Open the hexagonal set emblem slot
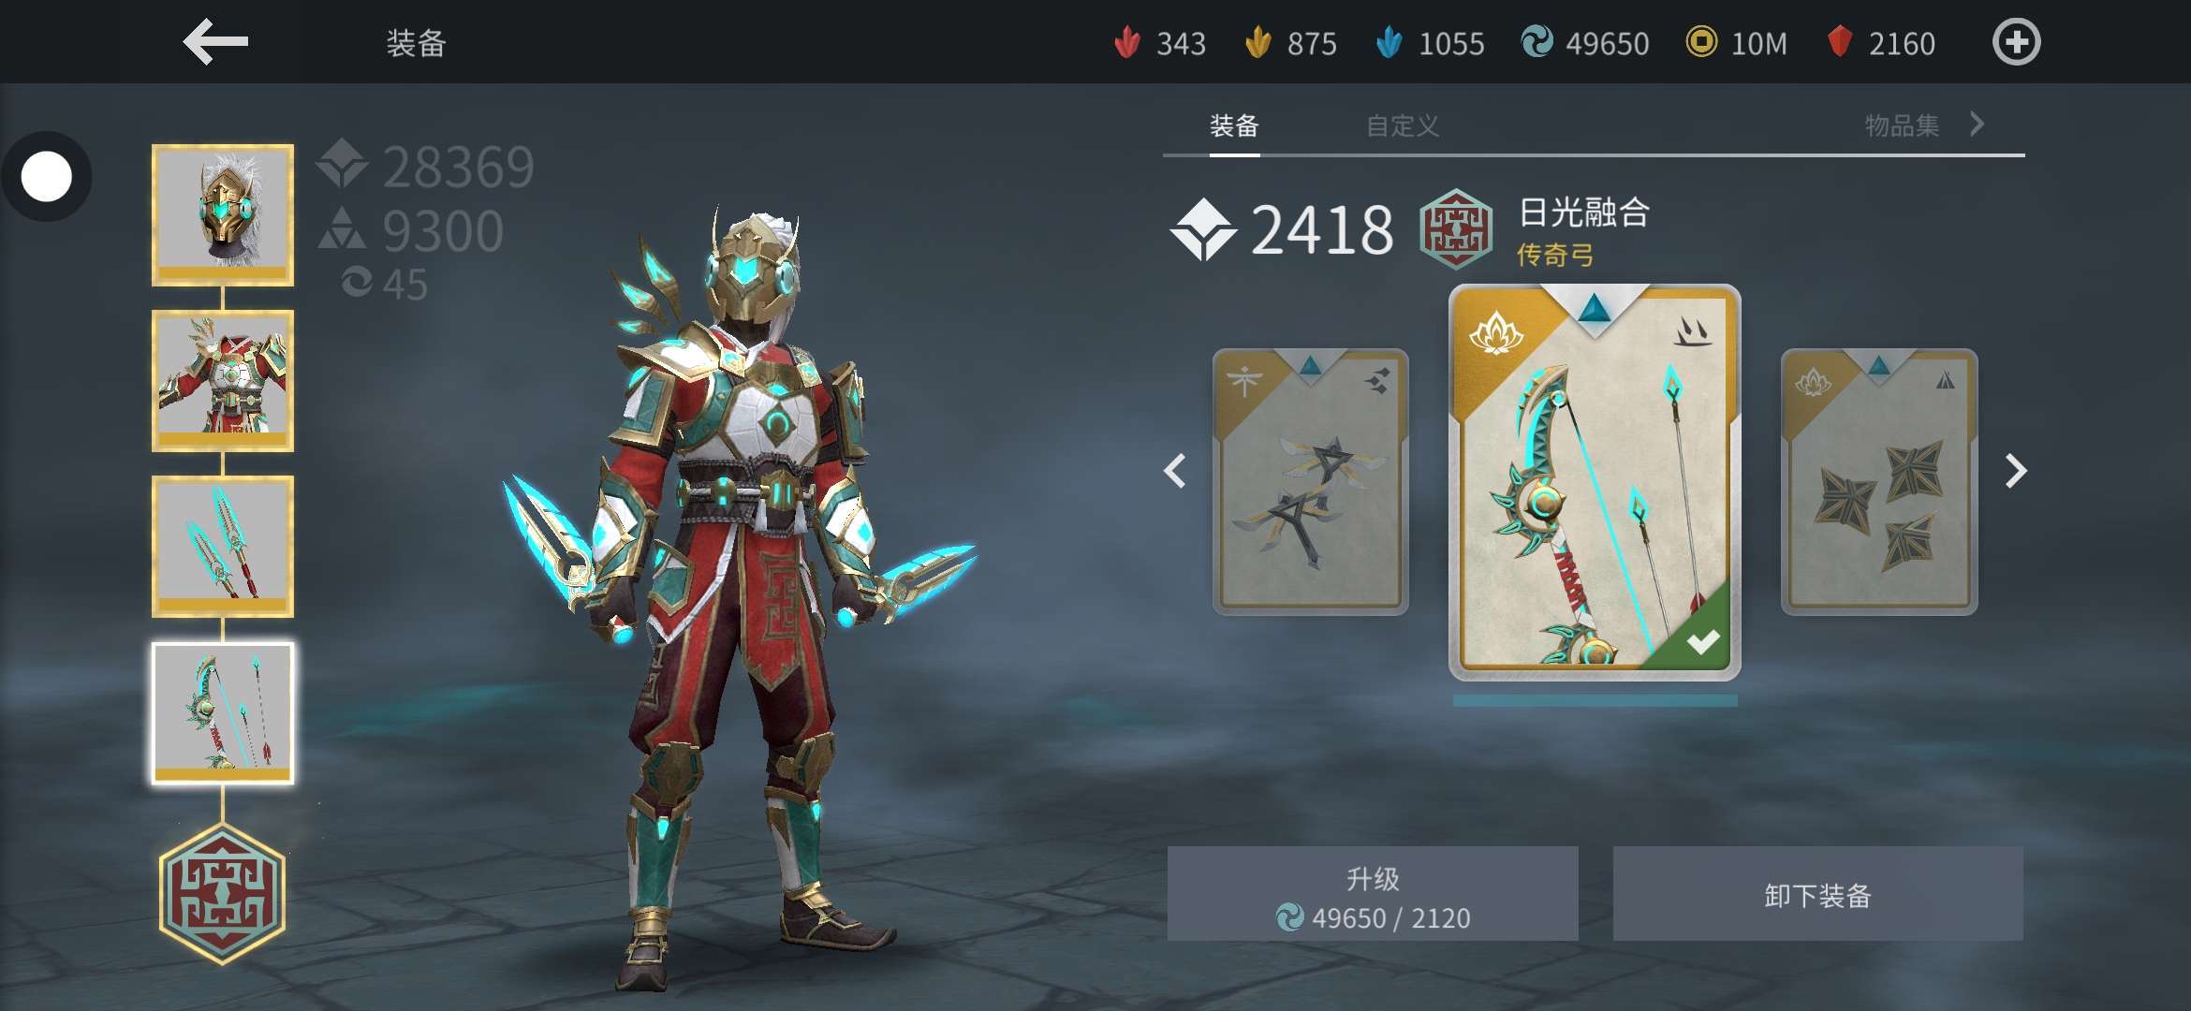 (222, 894)
